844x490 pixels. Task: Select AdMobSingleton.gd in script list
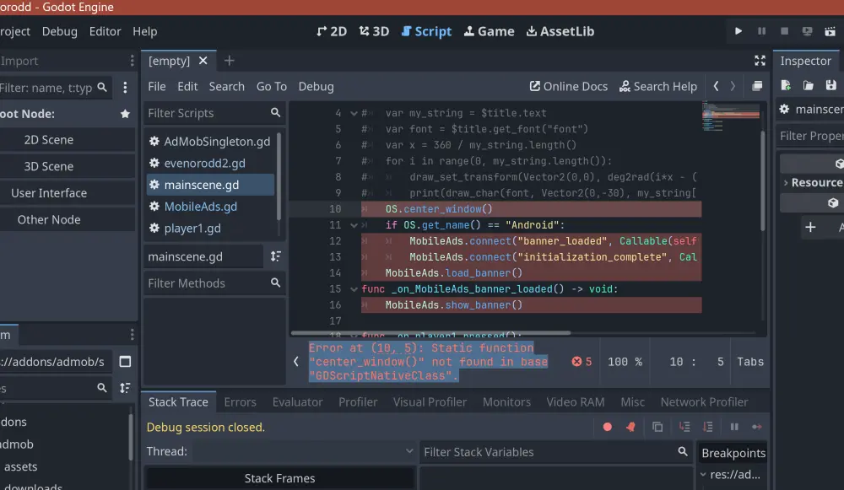[210, 142]
